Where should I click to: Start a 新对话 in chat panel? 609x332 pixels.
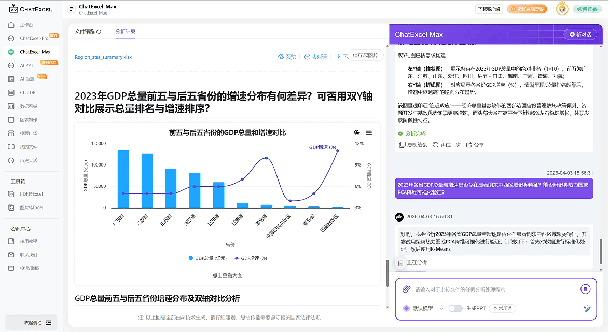point(580,35)
